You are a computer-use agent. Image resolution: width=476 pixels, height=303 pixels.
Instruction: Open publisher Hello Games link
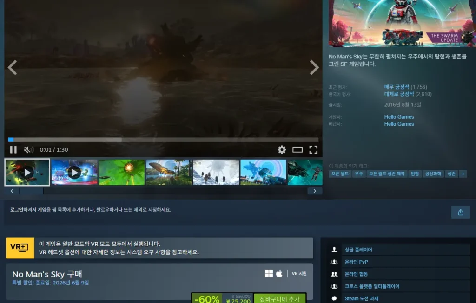[399, 124]
